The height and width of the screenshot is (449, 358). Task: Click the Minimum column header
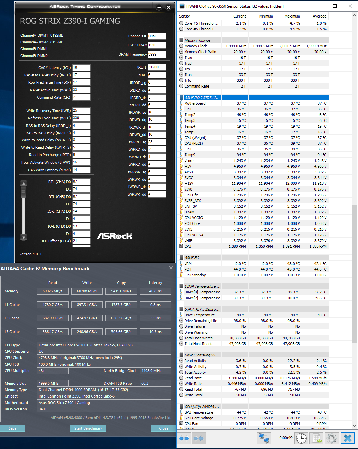coord(261,16)
